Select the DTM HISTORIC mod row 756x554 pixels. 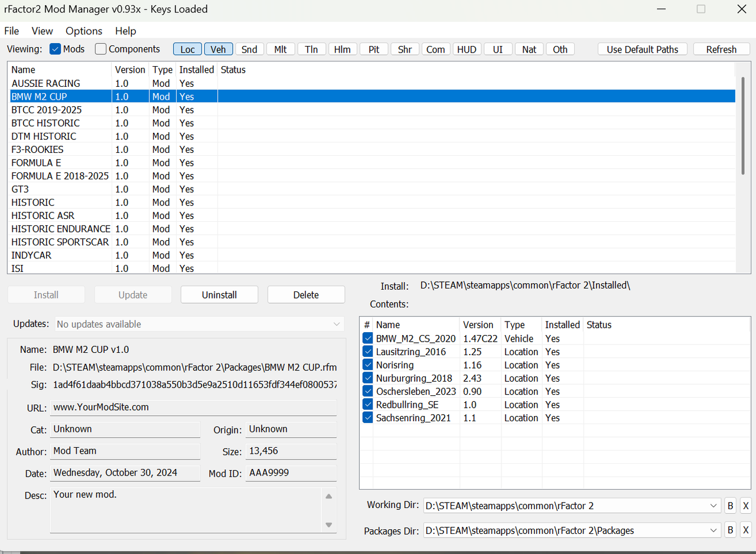click(372, 136)
